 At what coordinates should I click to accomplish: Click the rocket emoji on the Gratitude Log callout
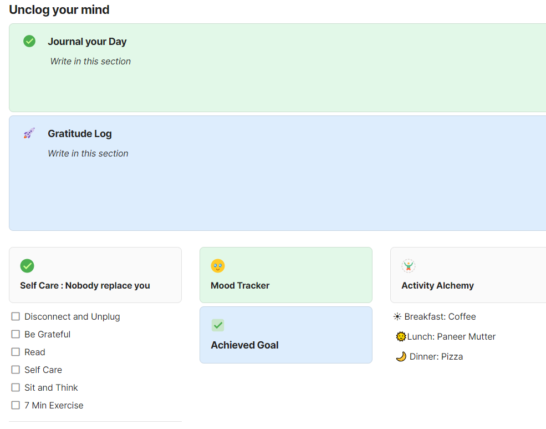point(29,133)
